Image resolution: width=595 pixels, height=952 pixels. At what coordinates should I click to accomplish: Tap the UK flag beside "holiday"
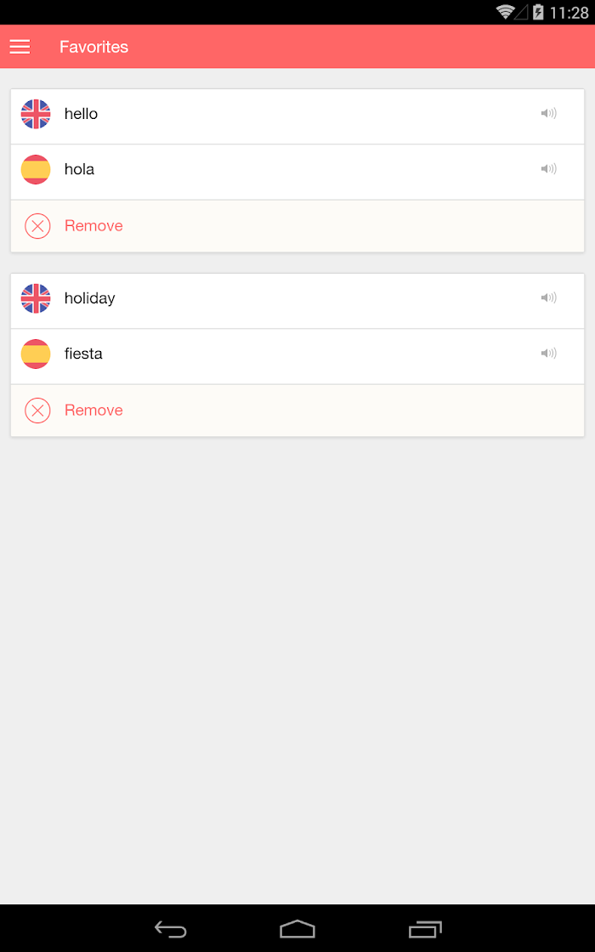coord(36,298)
